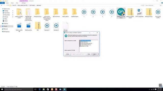Select the Narration 1 audio file
The image size is (163, 91).
tap(47, 26)
